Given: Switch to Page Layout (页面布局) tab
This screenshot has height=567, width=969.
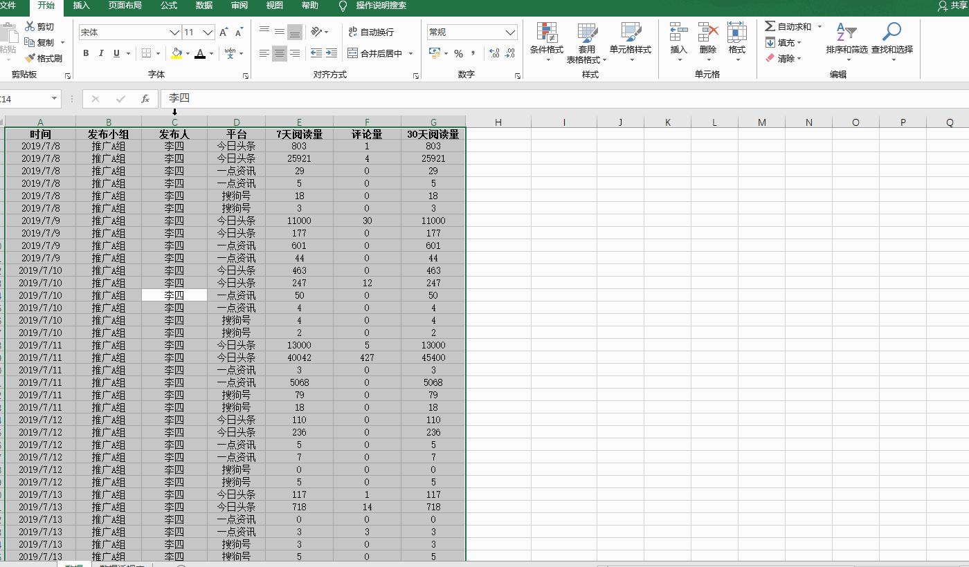Looking at the screenshot, I should click(x=125, y=6).
